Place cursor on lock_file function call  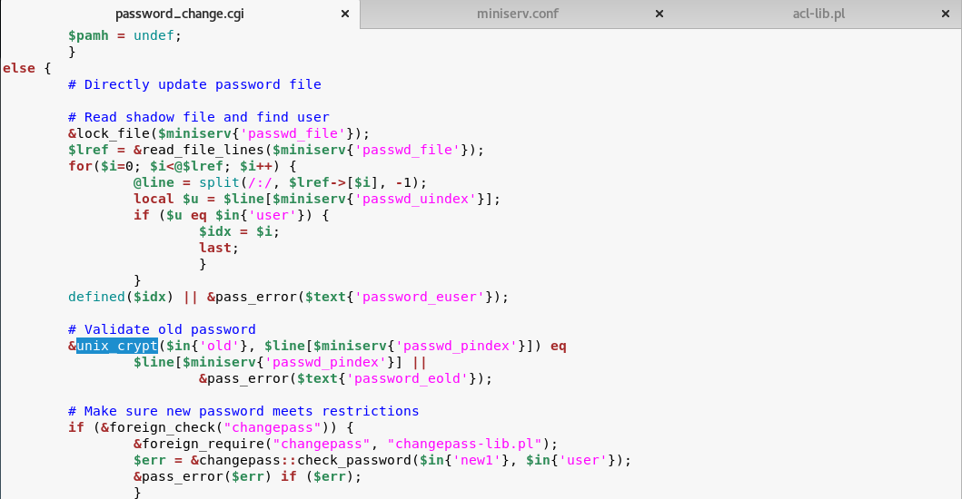[x=108, y=133]
